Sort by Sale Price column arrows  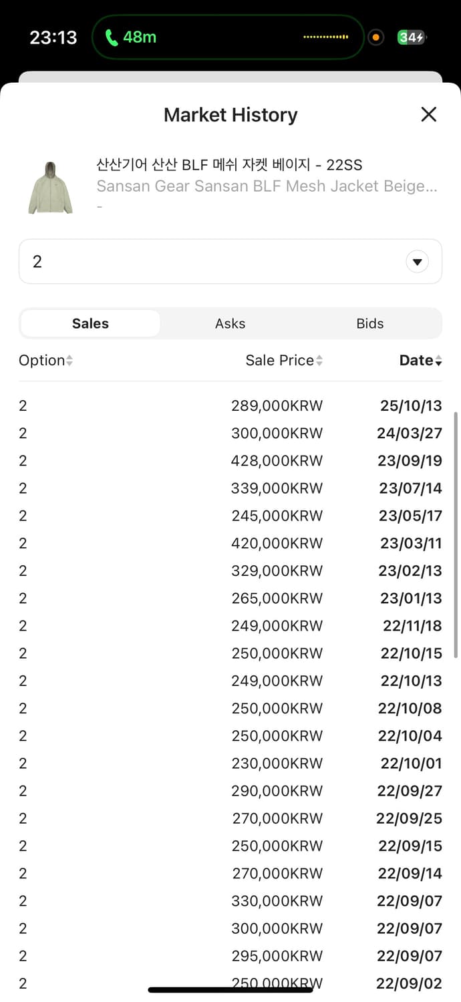tap(319, 361)
